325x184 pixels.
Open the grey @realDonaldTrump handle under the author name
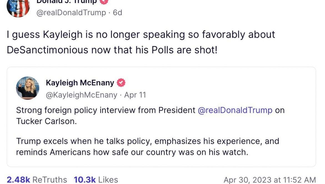pyautogui.click(x=71, y=13)
